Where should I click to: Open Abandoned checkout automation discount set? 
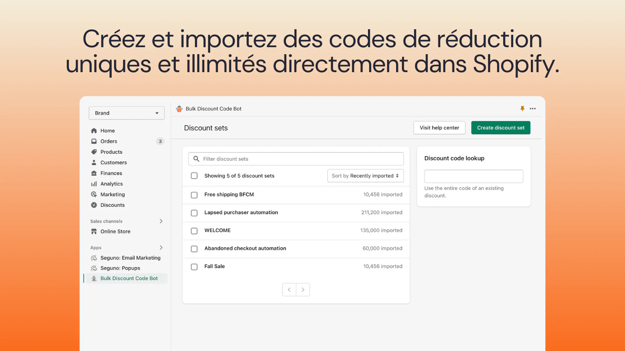point(245,248)
